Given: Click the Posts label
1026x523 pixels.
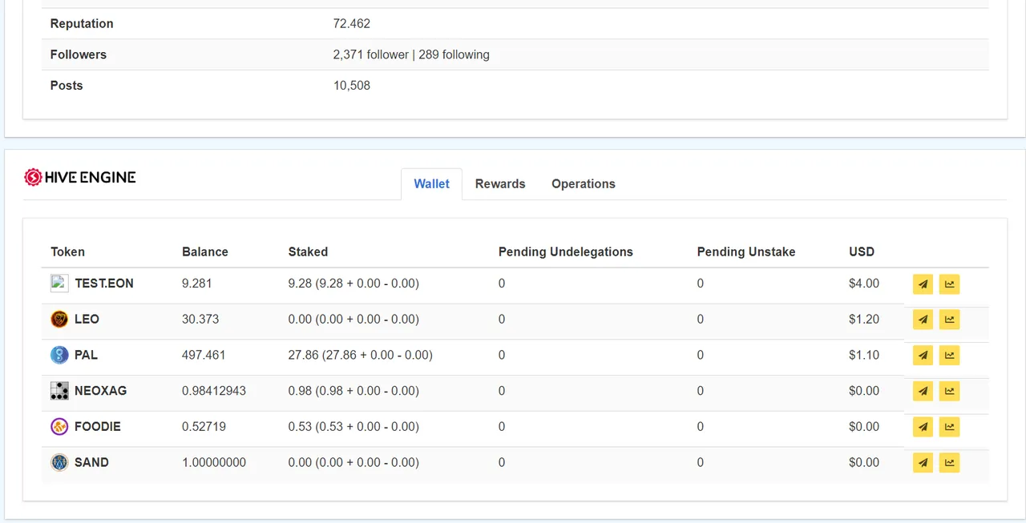Looking at the screenshot, I should (x=67, y=86).
